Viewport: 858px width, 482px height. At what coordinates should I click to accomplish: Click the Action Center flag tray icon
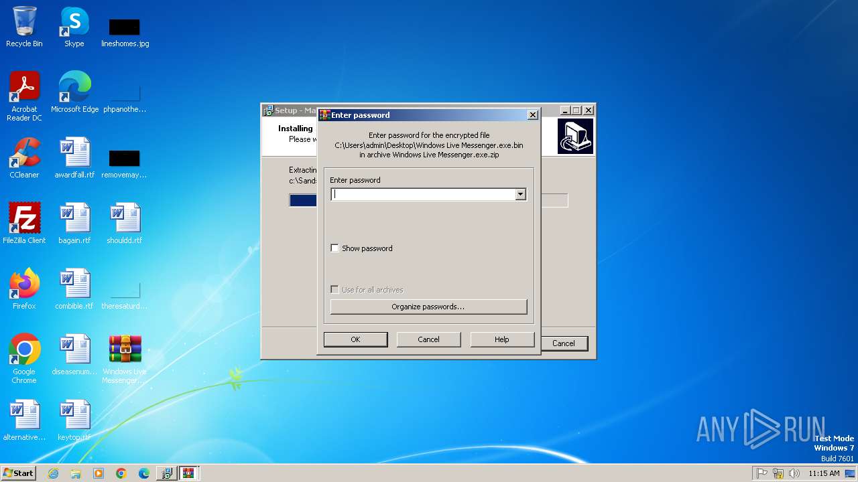(x=762, y=473)
